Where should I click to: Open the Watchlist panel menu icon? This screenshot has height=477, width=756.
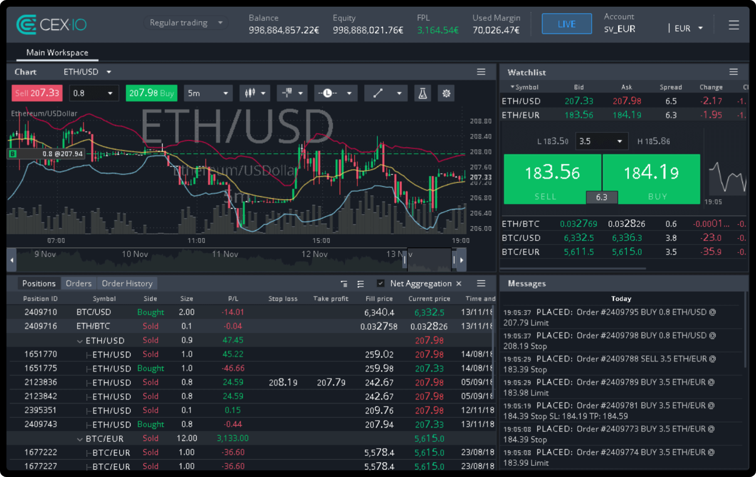tap(734, 72)
